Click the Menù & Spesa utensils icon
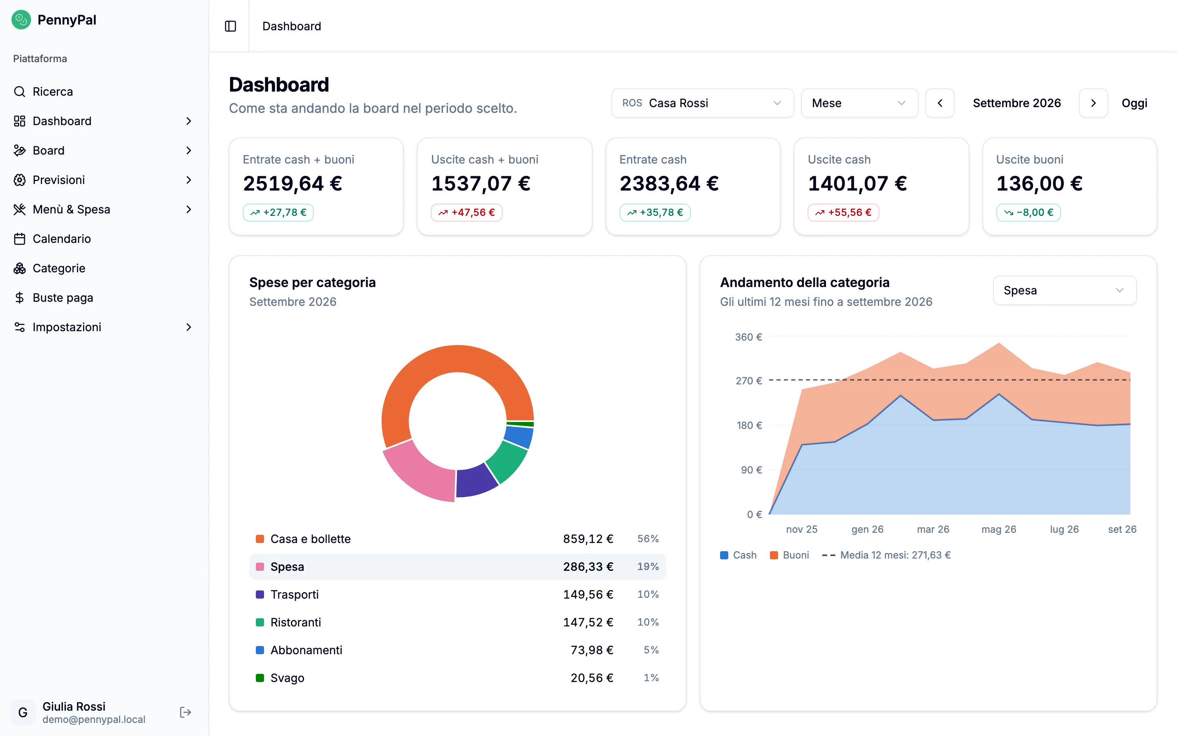 (x=20, y=209)
